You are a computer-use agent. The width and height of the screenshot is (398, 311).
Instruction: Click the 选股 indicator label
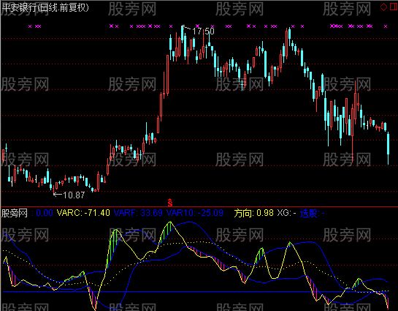[x=313, y=213]
